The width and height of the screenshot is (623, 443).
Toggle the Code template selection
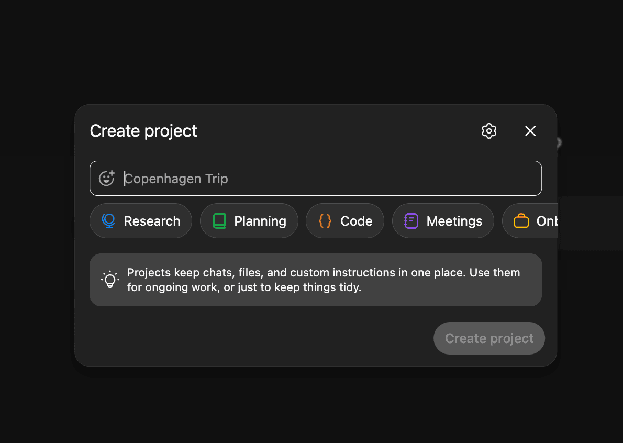coord(344,220)
